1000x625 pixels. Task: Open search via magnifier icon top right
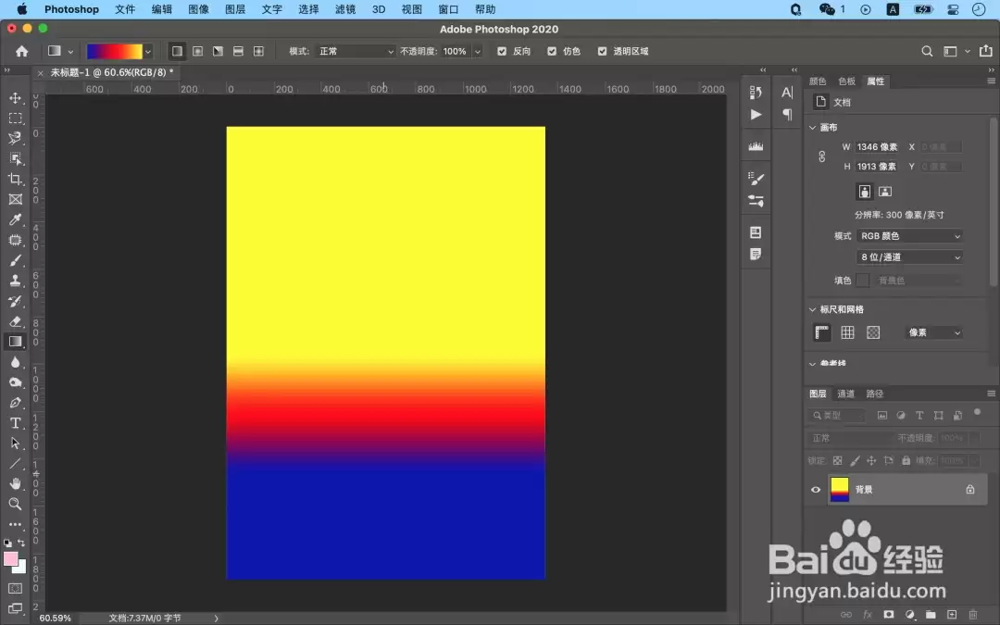pos(927,51)
